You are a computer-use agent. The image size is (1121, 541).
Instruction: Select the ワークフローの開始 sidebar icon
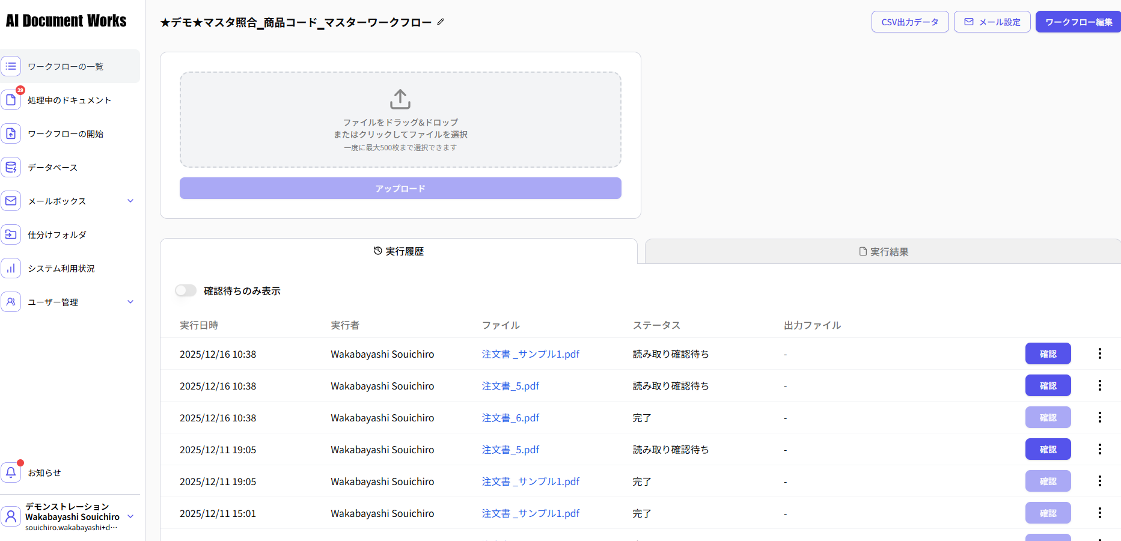(11, 133)
